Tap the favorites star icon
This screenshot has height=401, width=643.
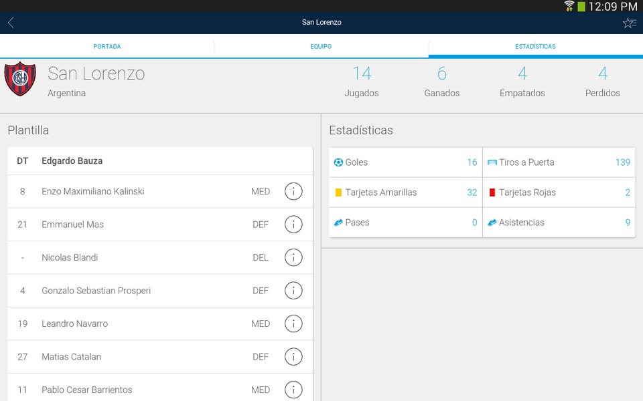pos(629,23)
